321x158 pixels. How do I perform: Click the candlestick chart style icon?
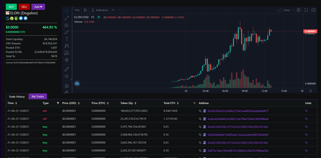point(85,10)
